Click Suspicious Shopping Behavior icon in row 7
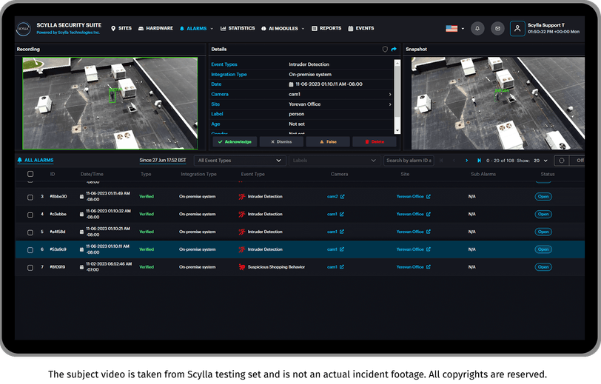The image size is (601, 384). tap(242, 267)
